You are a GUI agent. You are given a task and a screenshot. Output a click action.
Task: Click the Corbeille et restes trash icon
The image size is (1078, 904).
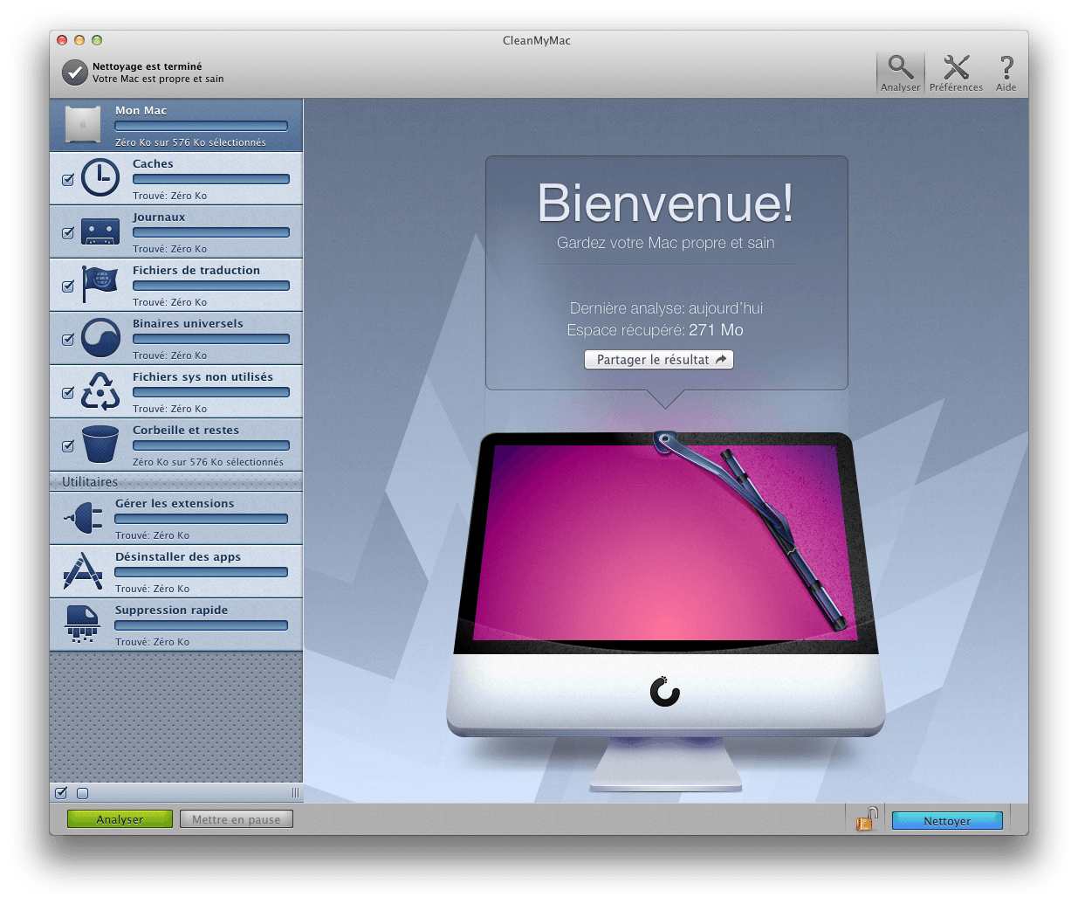[100, 445]
